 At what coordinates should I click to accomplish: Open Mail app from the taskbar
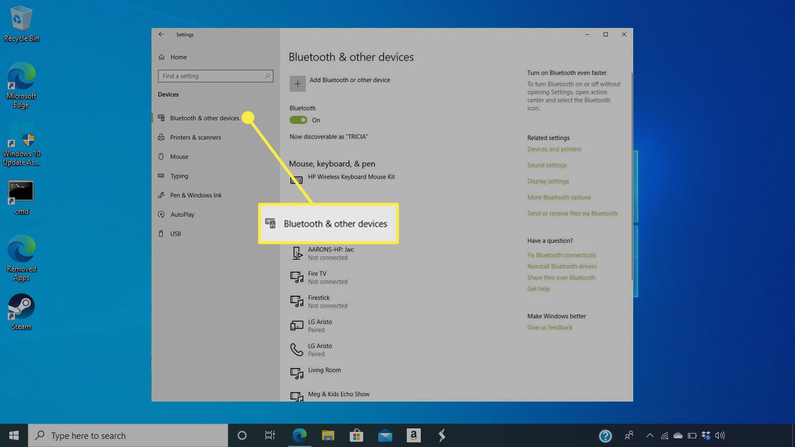tap(385, 435)
